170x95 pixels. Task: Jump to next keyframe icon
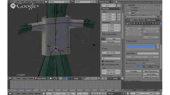pos(103,93)
